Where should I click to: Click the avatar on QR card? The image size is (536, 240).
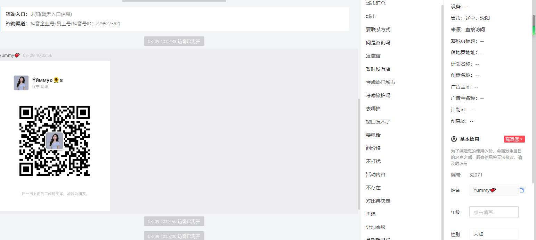point(21,83)
